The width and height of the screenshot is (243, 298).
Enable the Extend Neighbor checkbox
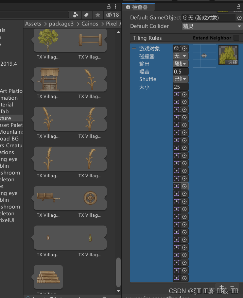(236, 38)
